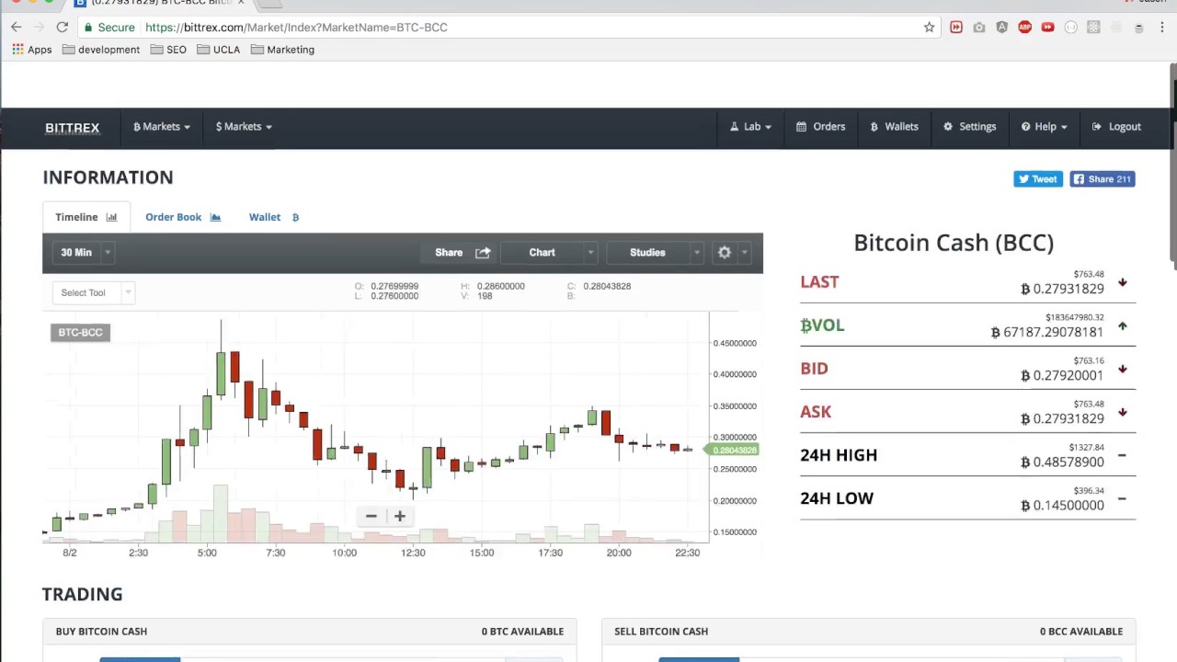Screen dimensions: 1177x662
Task: Click the browser address bar URL
Action: pyautogui.click(x=296, y=28)
